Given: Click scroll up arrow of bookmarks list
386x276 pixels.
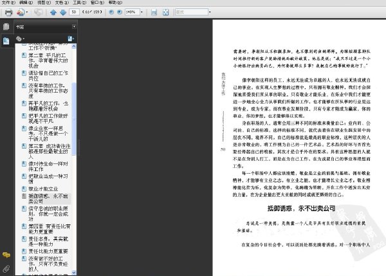Looking at the screenshot, I should 74,46.
